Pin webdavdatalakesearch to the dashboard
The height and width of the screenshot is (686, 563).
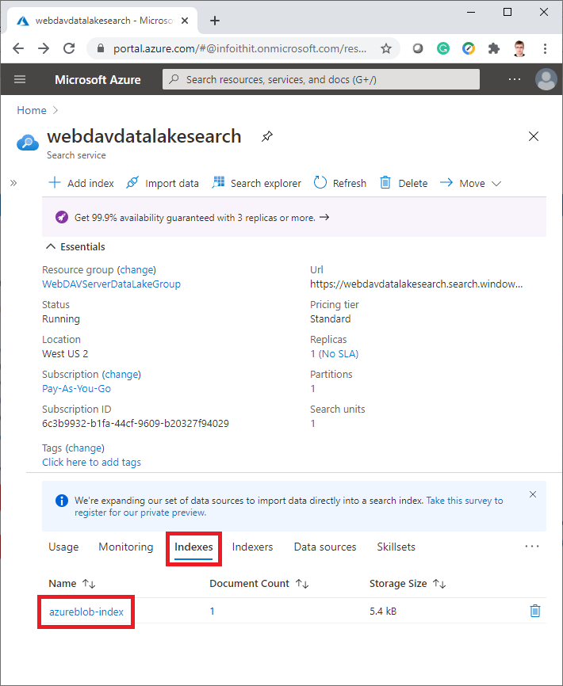[266, 136]
